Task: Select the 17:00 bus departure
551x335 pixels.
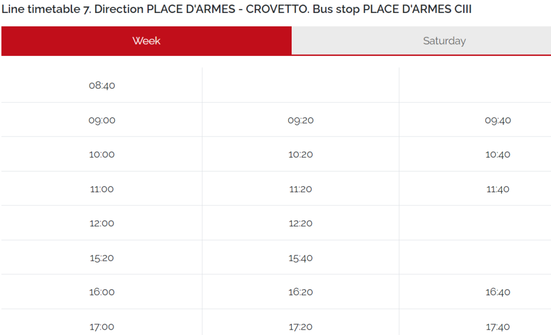Action: pos(102,326)
